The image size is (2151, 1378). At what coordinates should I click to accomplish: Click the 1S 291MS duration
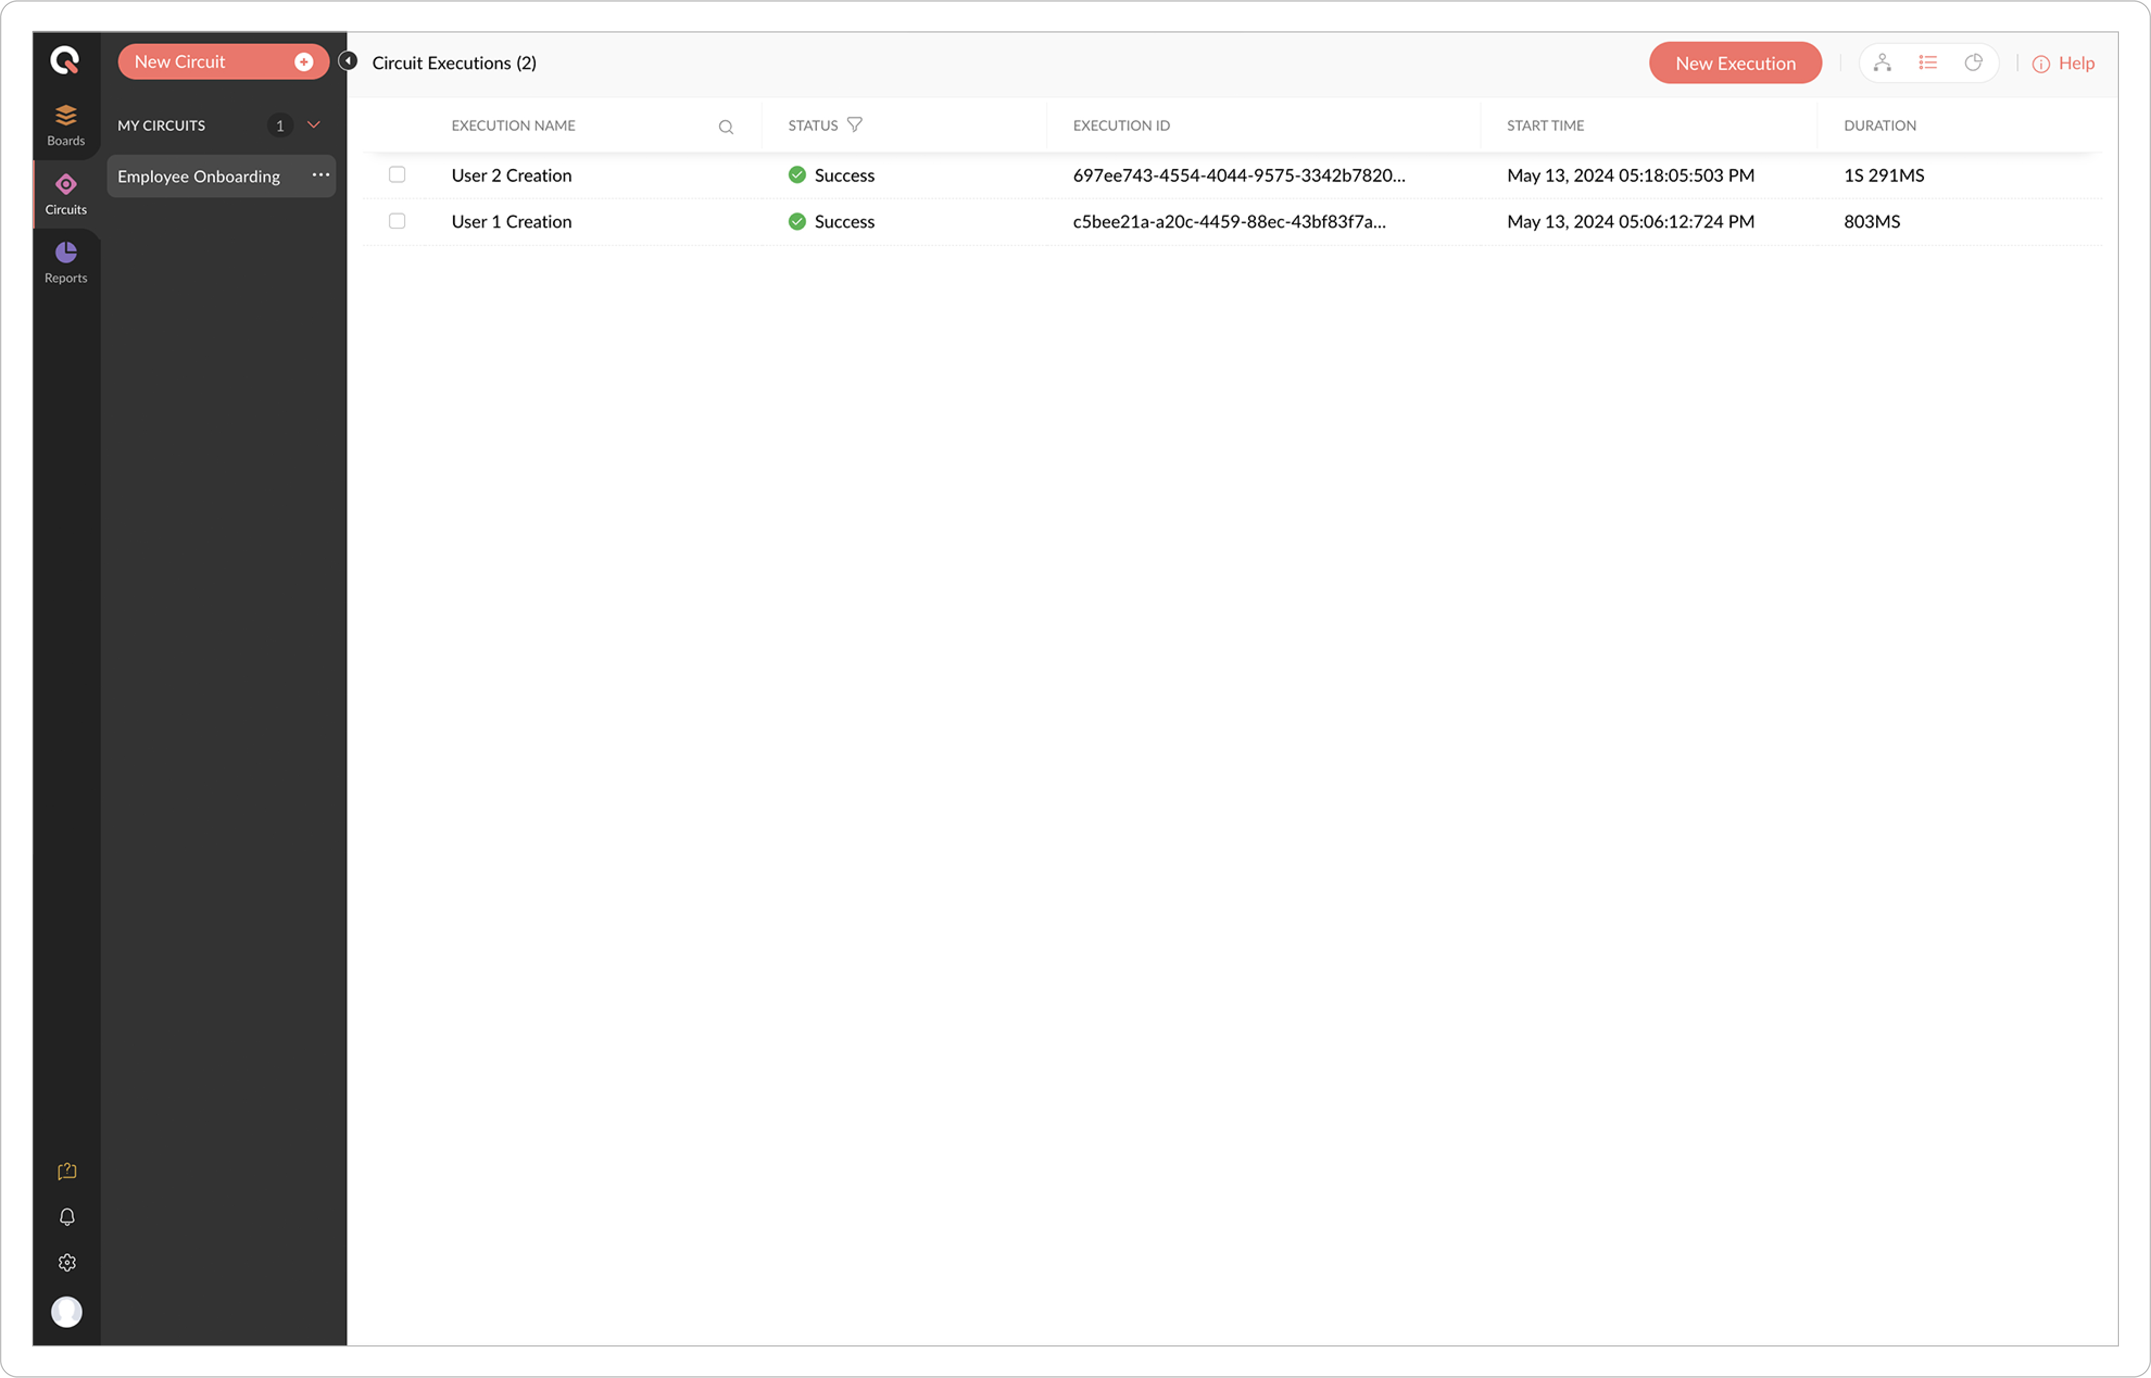pos(1883,175)
